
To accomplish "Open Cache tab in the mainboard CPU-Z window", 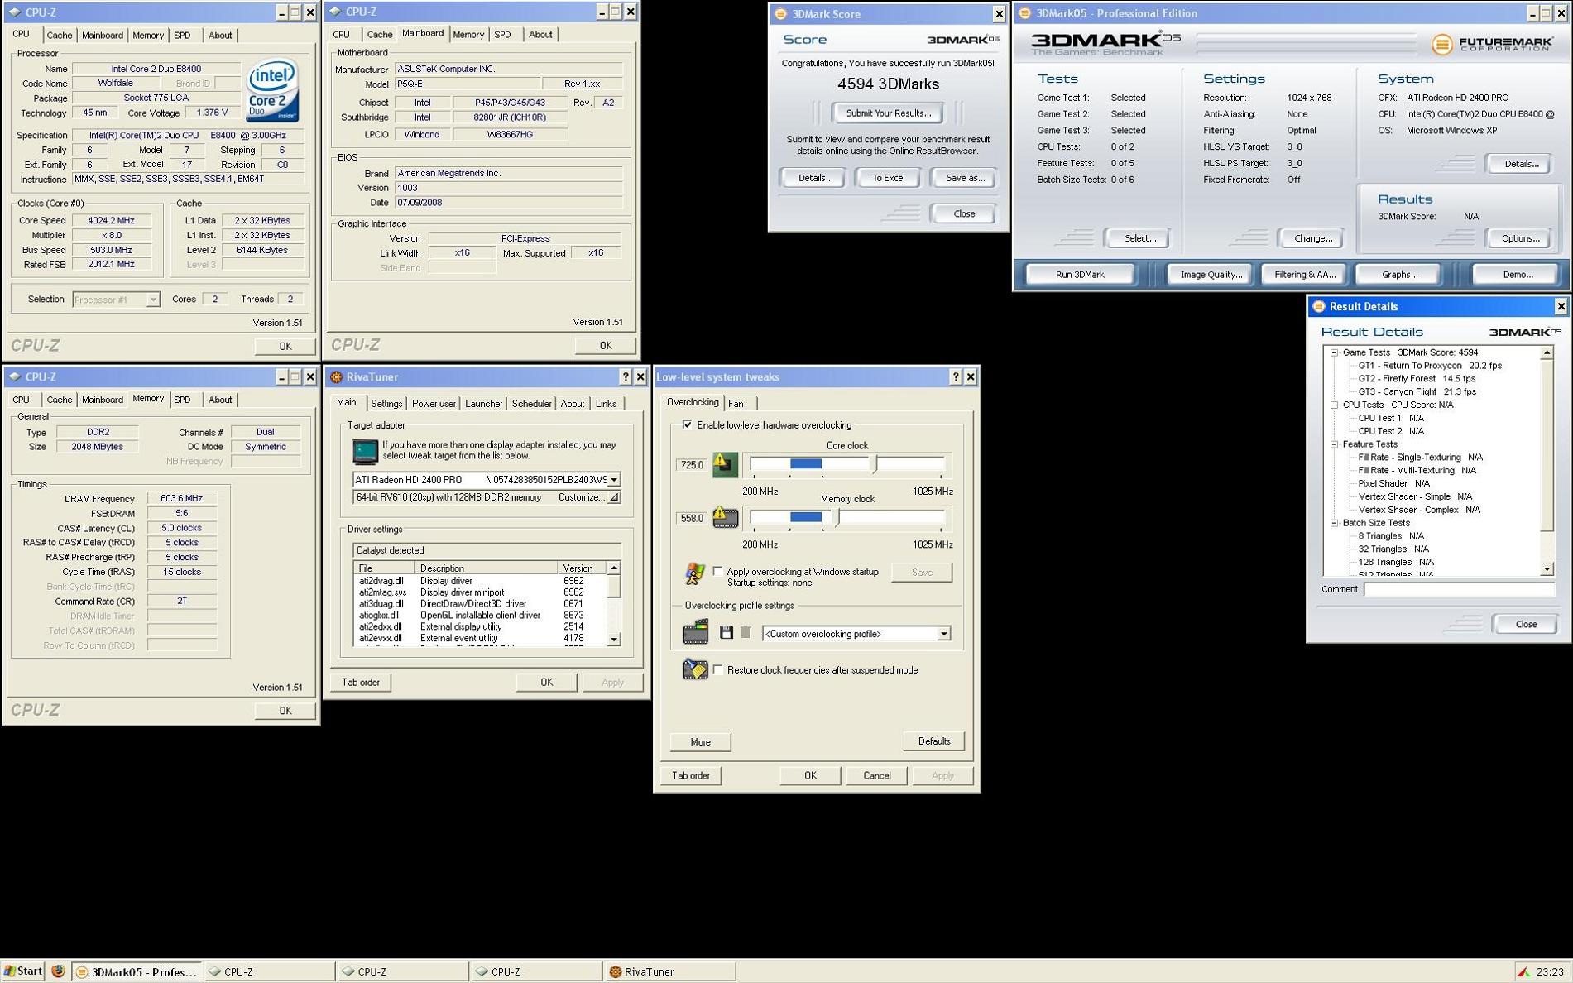I will click(x=379, y=35).
